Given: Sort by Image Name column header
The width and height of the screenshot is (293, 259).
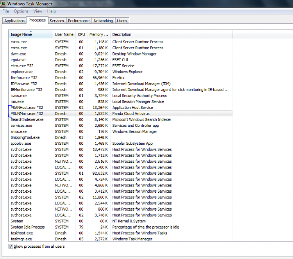Looking at the screenshot, I should point(31,34).
